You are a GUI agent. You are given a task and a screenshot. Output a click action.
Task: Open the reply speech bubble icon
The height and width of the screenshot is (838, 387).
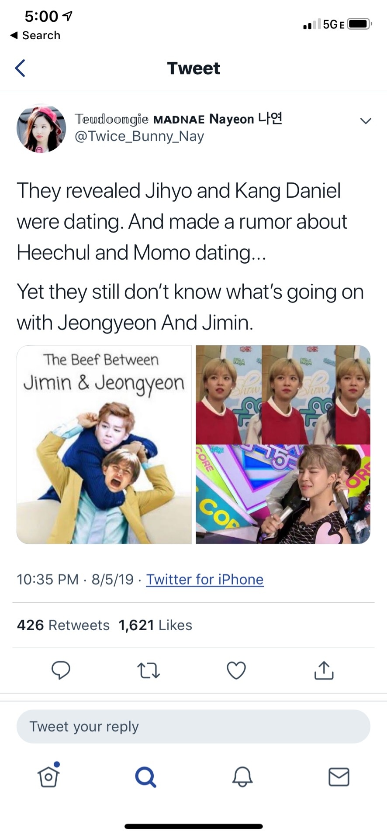61,670
